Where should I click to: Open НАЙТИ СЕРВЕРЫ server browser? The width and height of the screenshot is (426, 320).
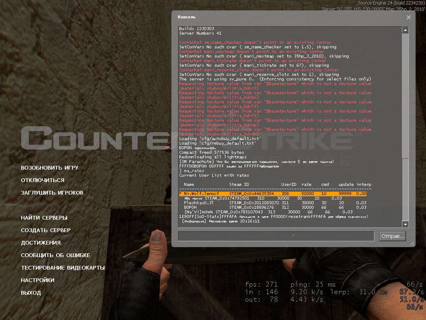44,217
